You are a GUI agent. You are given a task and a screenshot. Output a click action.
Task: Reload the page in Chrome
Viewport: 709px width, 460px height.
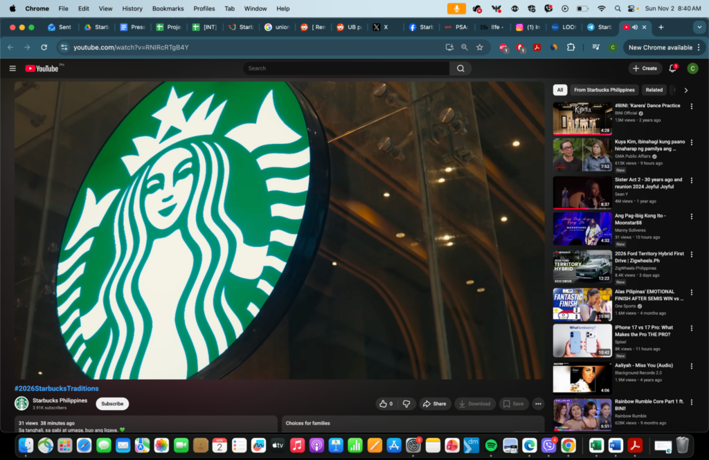pyautogui.click(x=44, y=47)
